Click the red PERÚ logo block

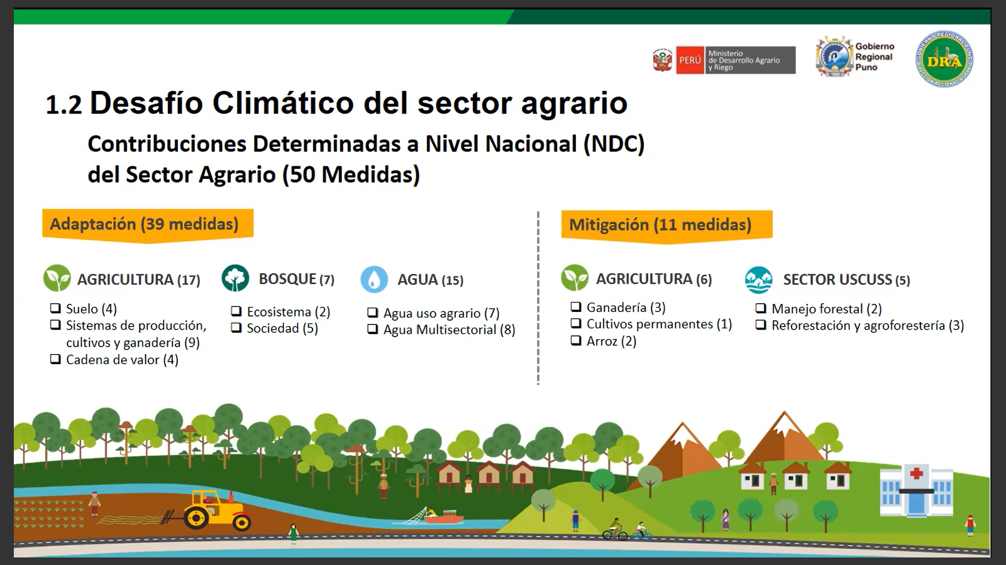pos(690,60)
